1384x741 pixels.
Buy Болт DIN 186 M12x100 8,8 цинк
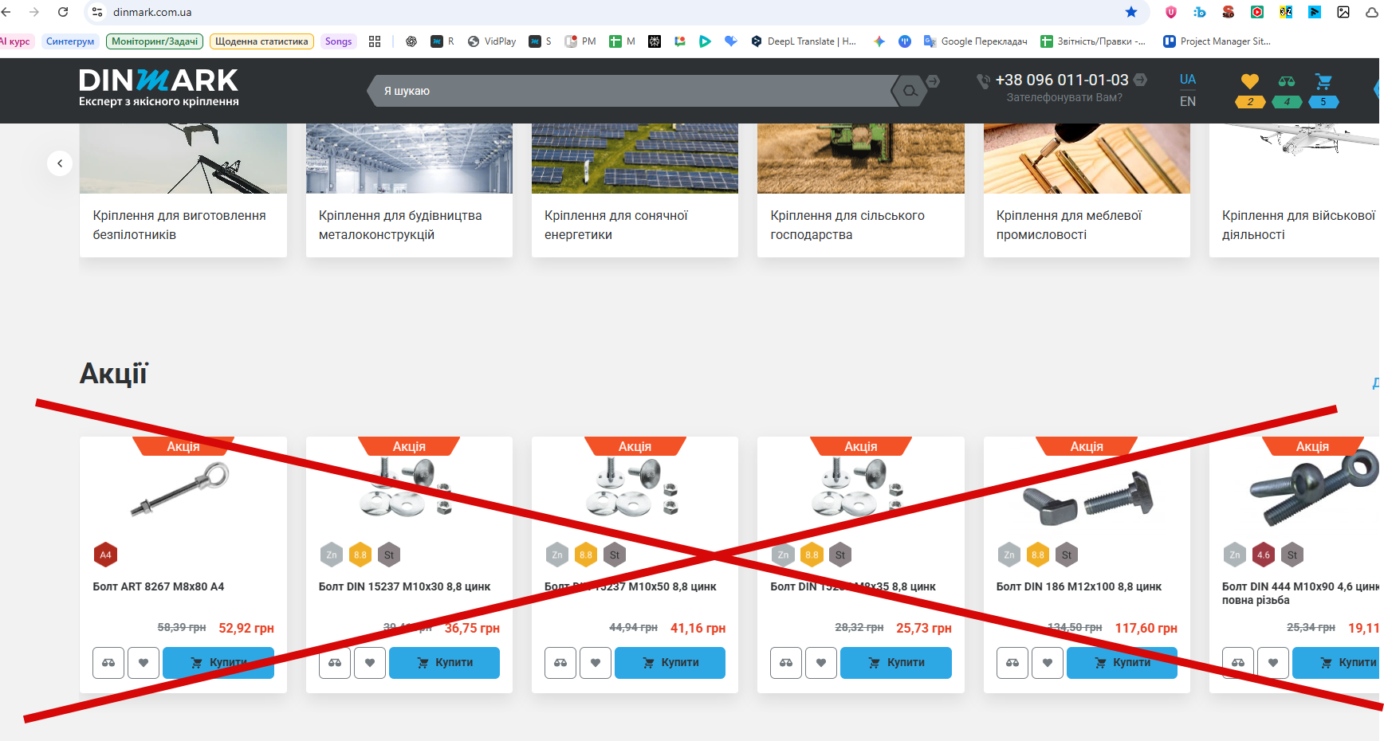[x=1122, y=663]
